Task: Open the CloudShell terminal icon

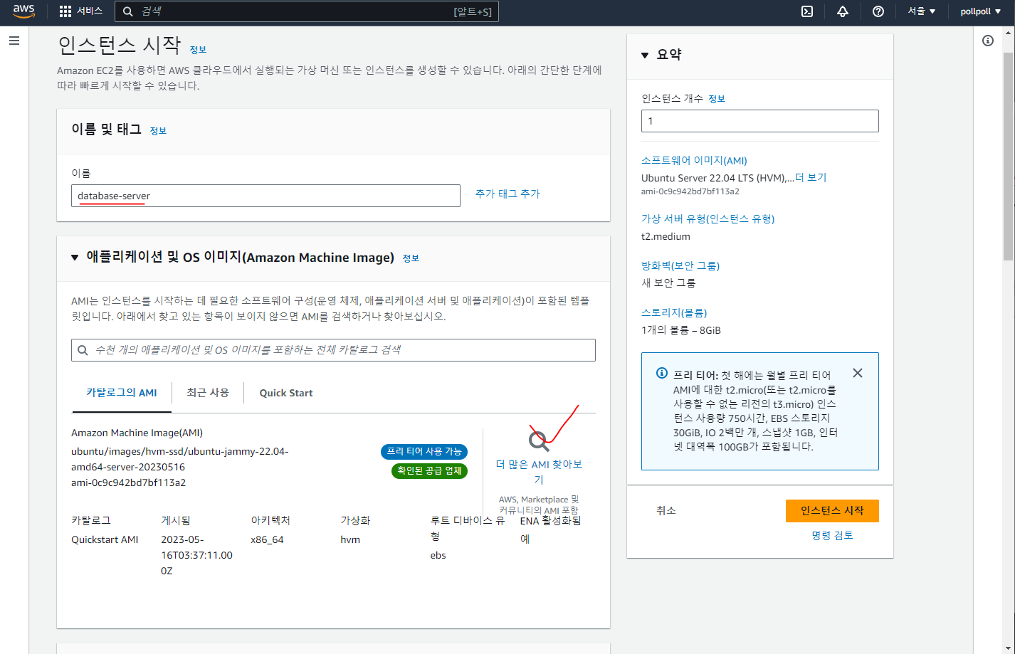Action: (x=807, y=11)
